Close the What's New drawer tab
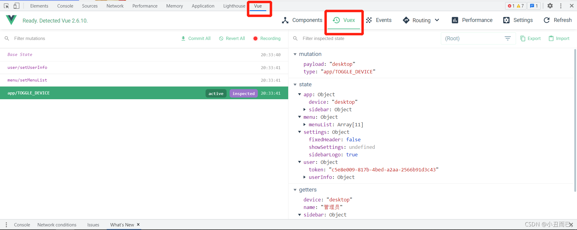The width and height of the screenshot is (577, 230). (138, 225)
